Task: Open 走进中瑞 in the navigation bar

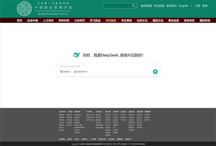Action: pyautogui.click(x=32, y=20)
